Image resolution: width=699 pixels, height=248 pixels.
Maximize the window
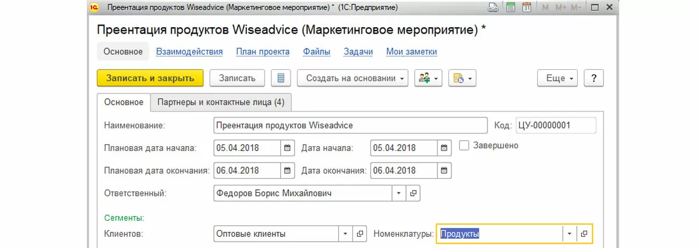click(x=595, y=9)
